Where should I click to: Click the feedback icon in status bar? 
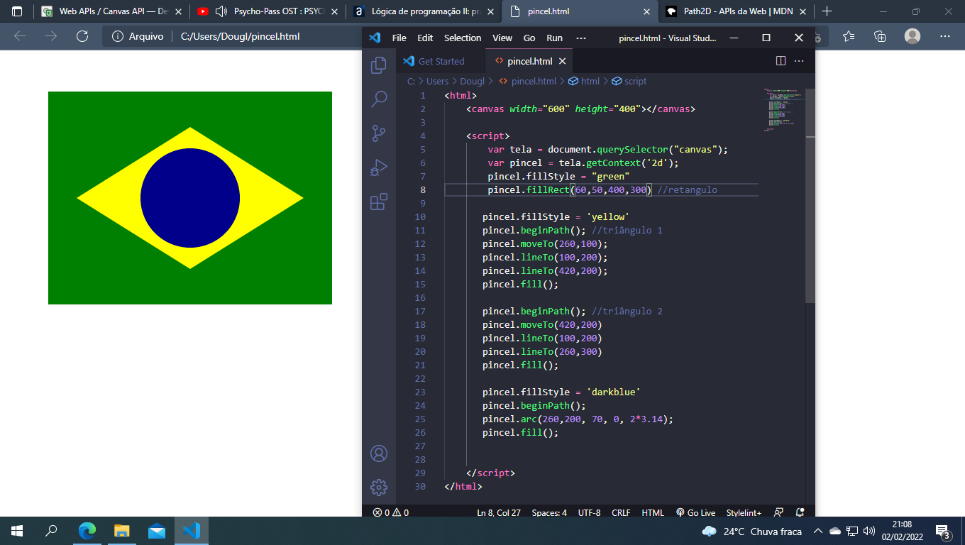tap(779, 512)
